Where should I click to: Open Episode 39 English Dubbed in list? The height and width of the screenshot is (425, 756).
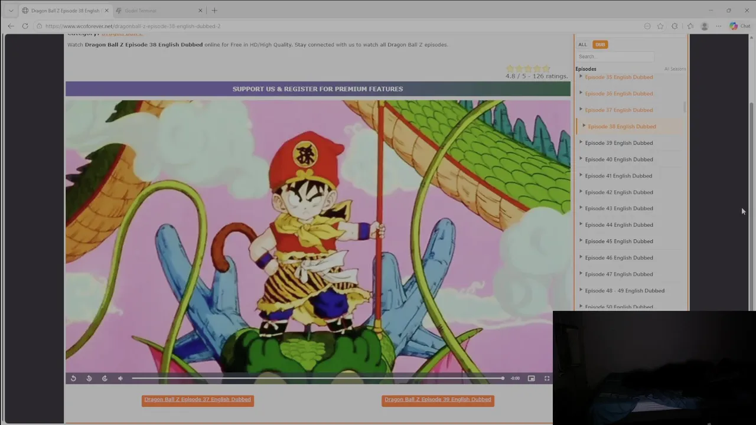click(x=618, y=143)
